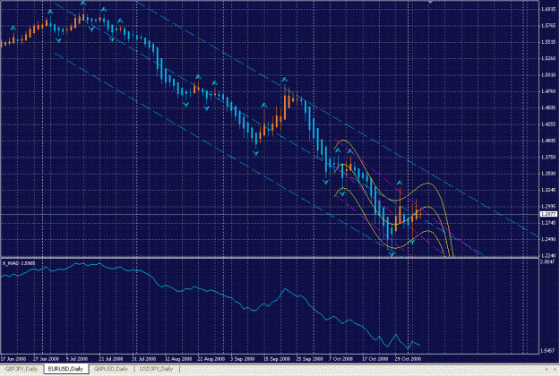
Task: Click the 15 Sep 2008 date label
Action: click(277, 359)
